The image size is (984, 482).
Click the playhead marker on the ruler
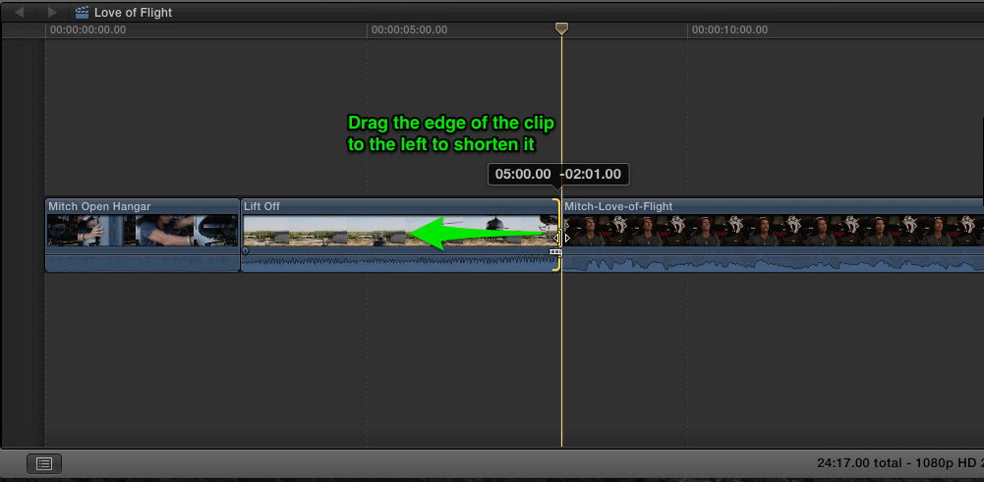pos(561,28)
